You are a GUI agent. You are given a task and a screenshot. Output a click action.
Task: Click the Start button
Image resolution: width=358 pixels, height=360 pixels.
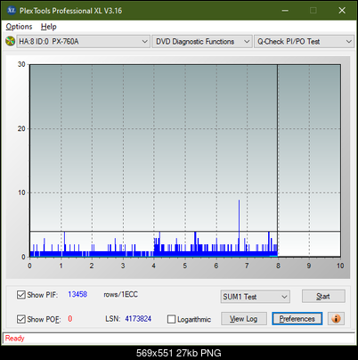click(323, 296)
